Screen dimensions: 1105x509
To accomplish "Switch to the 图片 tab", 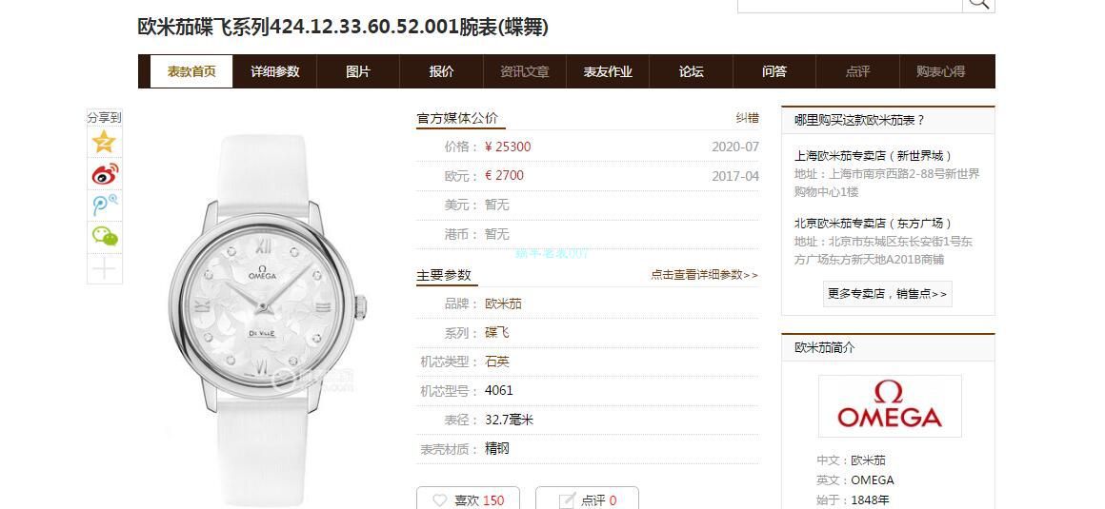I will pyautogui.click(x=358, y=71).
